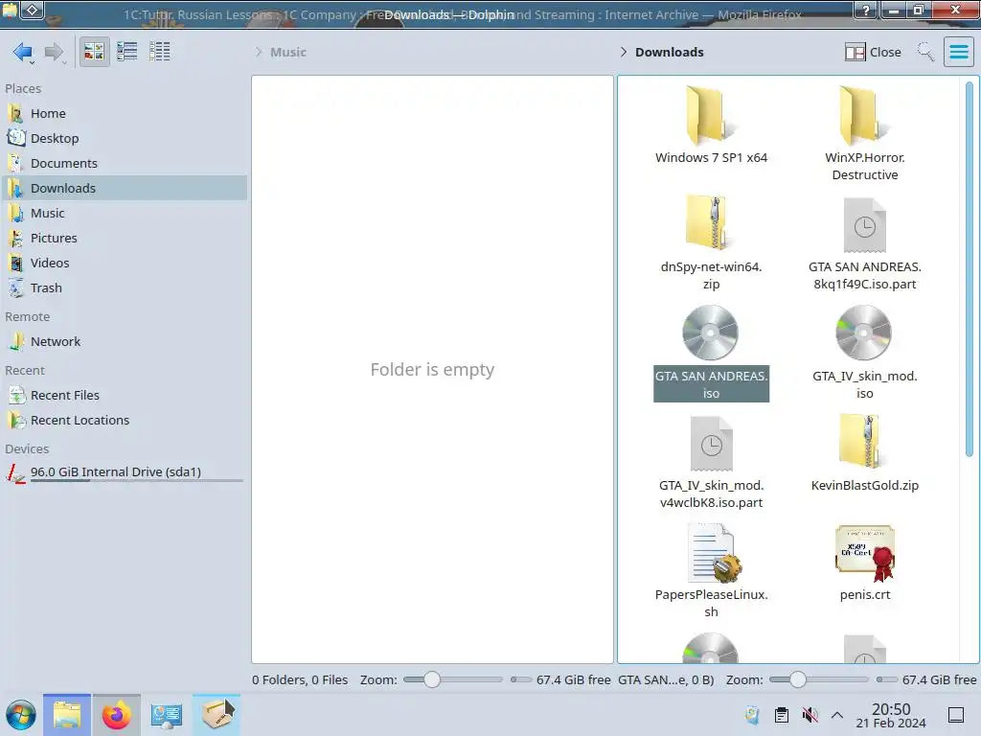Click the Show Desktop button in tray

click(956, 715)
